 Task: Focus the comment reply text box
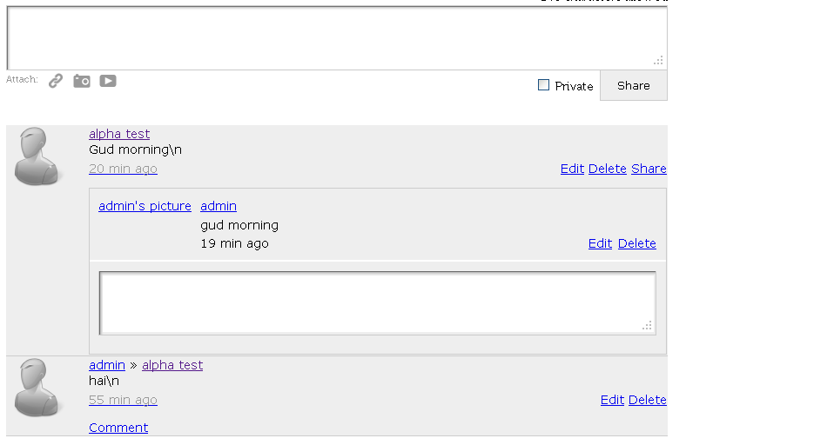click(378, 303)
